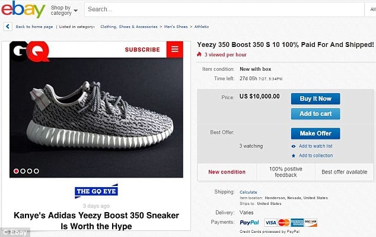The image size is (376, 237).
Task: Click the PayPal payment logo
Action: (250, 223)
